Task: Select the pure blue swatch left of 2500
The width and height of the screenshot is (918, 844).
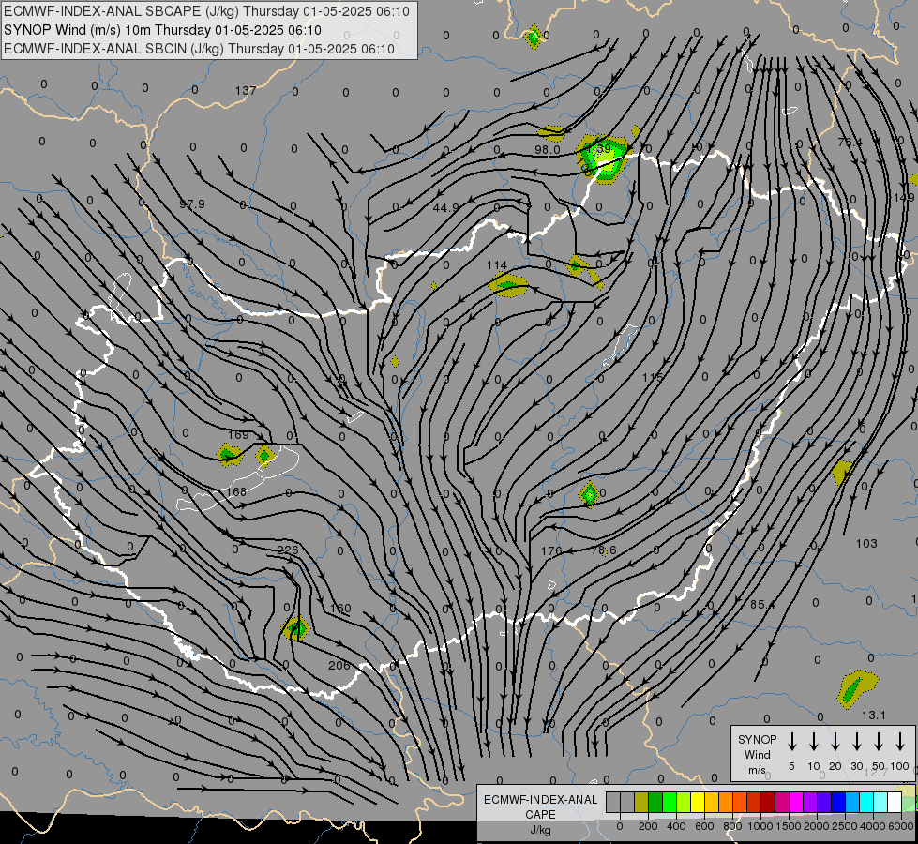Action: (x=837, y=803)
